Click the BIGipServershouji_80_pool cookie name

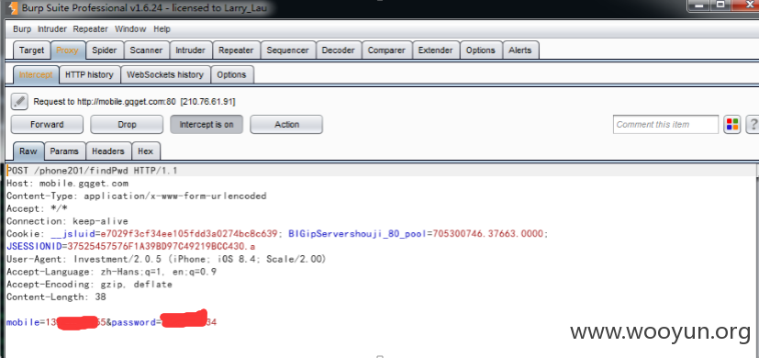point(358,234)
